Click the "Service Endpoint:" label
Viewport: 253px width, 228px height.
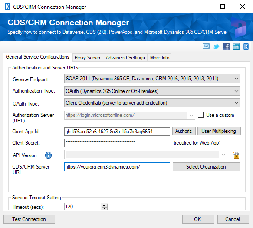(x=31, y=79)
